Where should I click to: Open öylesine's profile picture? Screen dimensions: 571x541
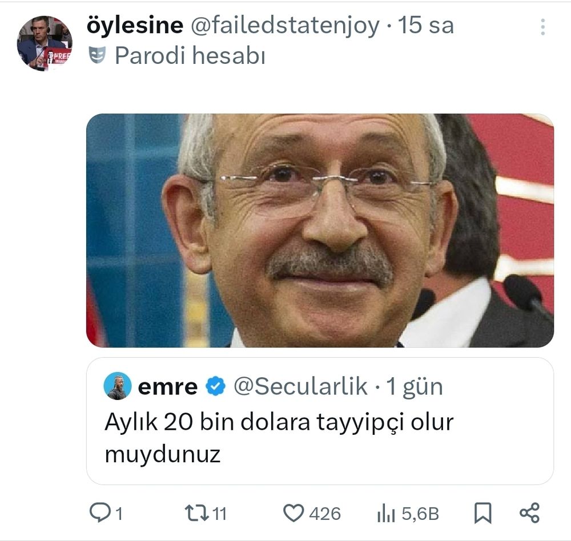pyautogui.click(x=45, y=43)
